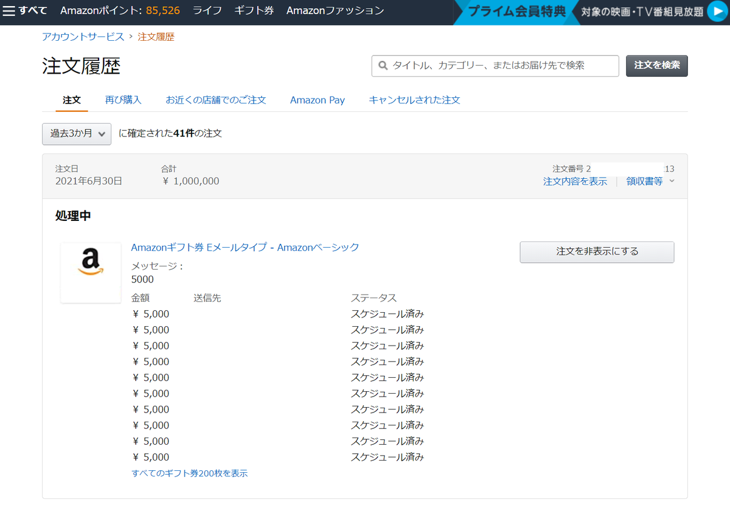The width and height of the screenshot is (730, 505).
Task: Open the お近くの店舗でのご注文 tab
Action: (x=216, y=100)
